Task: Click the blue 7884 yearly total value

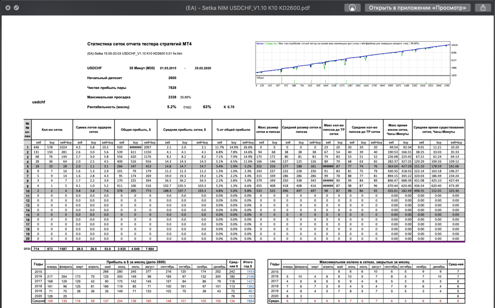Action: (x=250, y=301)
